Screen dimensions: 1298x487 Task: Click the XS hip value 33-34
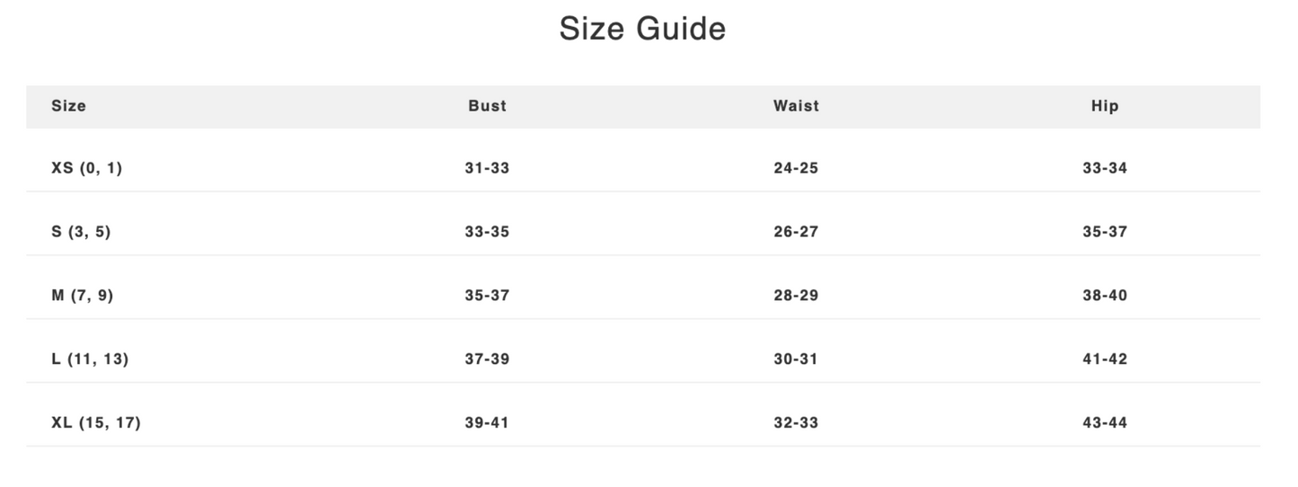[x=1105, y=168]
